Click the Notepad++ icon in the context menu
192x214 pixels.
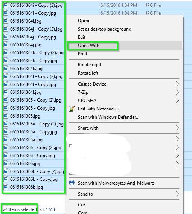72,109
